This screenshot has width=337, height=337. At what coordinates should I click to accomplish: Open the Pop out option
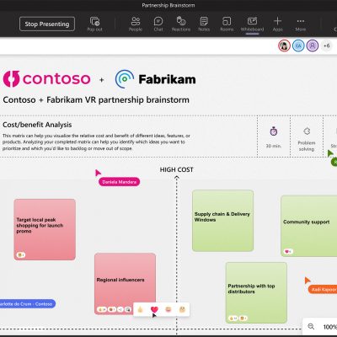[94, 24]
